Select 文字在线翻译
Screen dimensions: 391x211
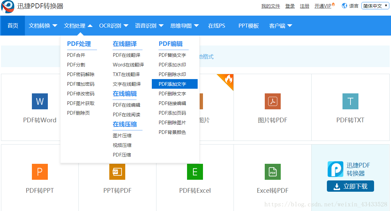click(127, 84)
